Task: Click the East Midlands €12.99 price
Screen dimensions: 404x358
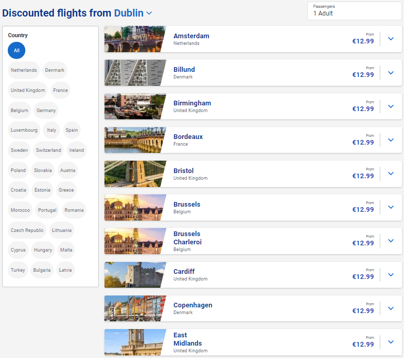Action: pyautogui.click(x=363, y=344)
